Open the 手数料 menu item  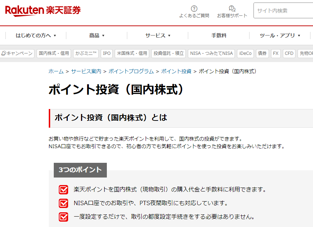pyautogui.click(x=219, y=36)
